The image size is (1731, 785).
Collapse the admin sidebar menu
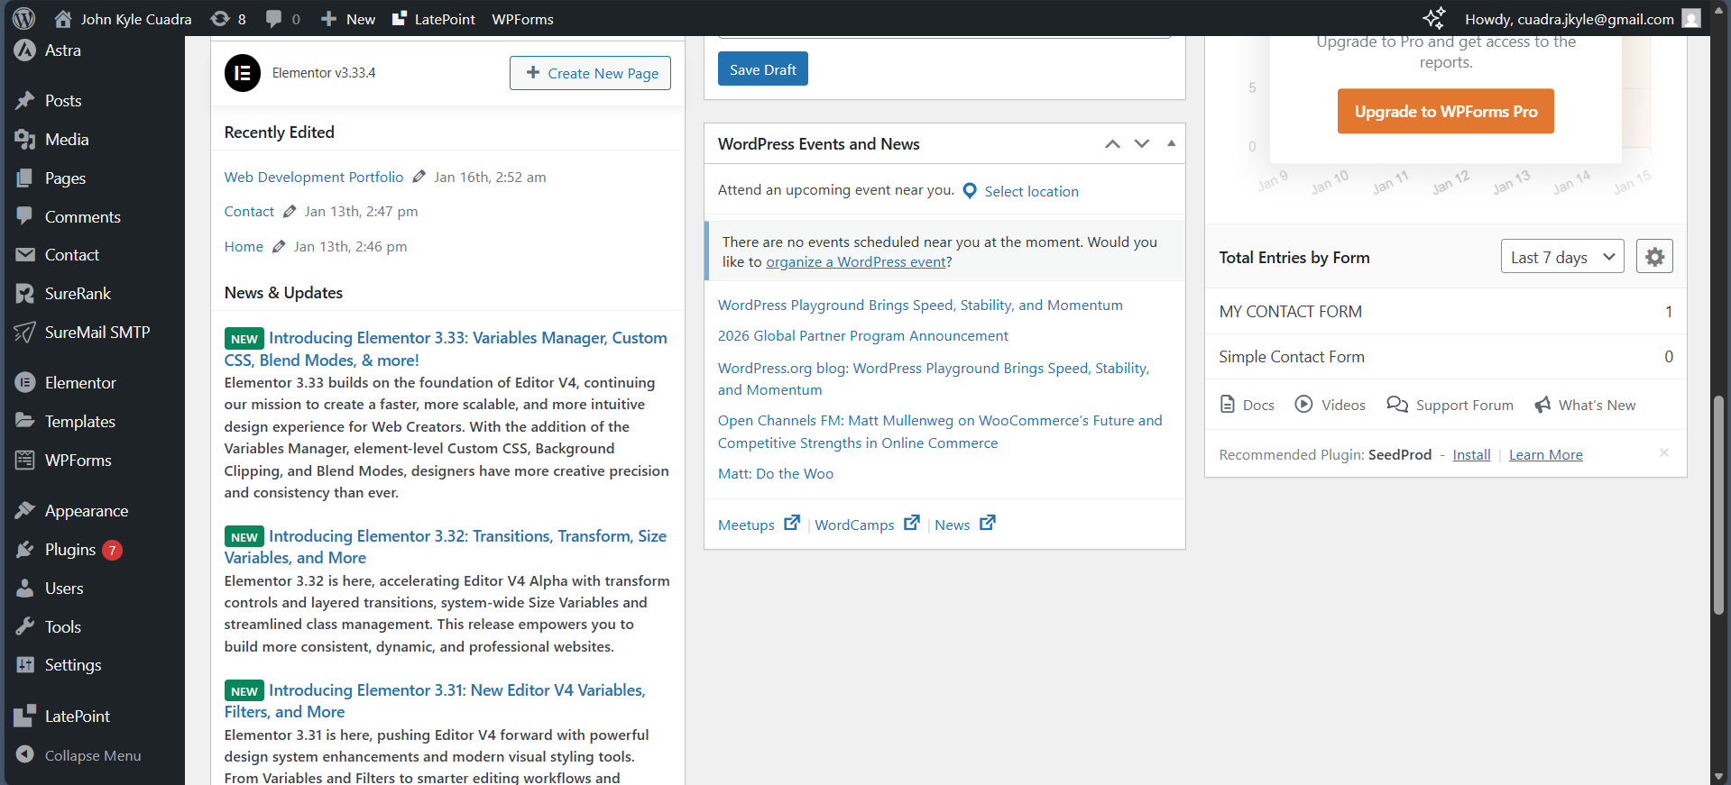point(92,755)
